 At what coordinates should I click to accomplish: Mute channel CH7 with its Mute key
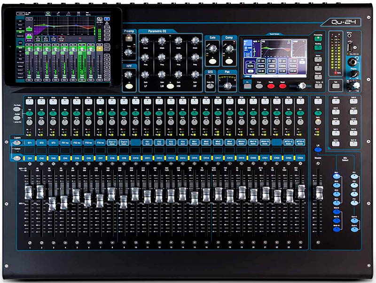click(x=100, y=102)
